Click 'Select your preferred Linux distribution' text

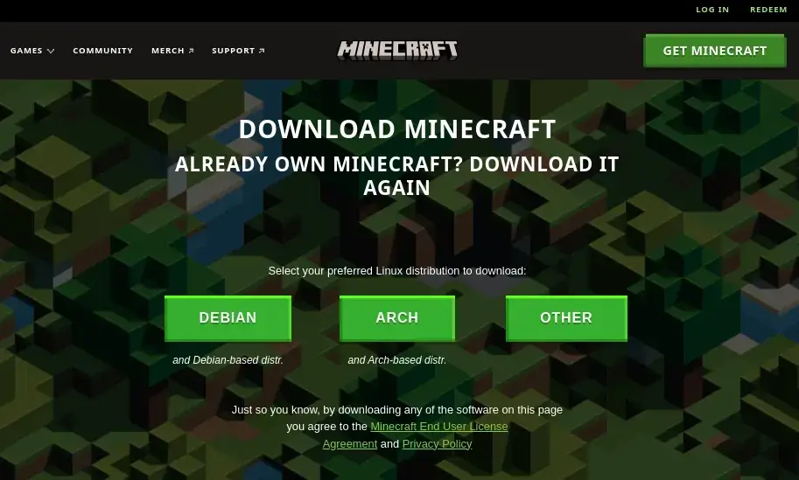coord(397,271)
